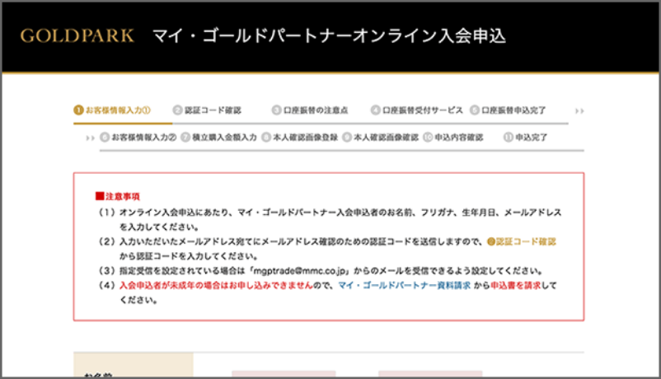
Task: Click red text 入会申込者が未成年の場合はお申し込みできません
Action: point(216,285)
